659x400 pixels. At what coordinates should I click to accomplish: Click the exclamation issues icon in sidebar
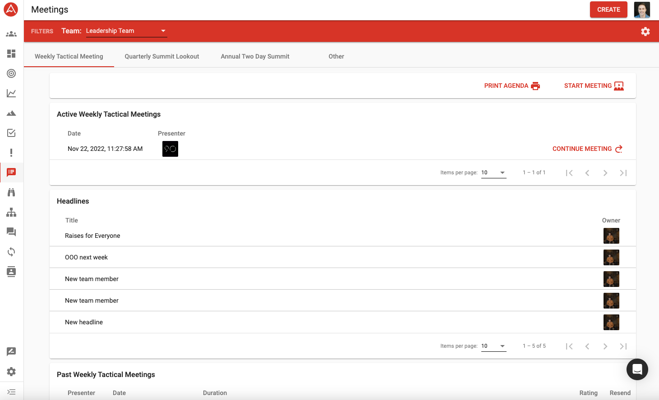11,153
